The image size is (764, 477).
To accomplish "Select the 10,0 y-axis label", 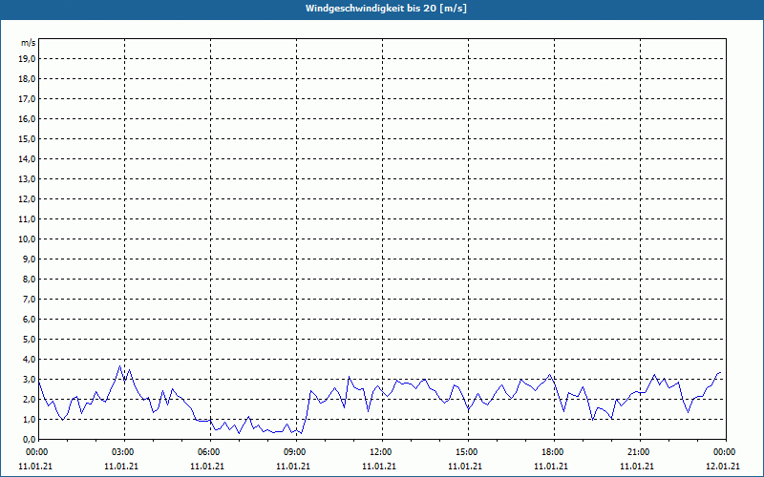I will click(x=27, y=238).
